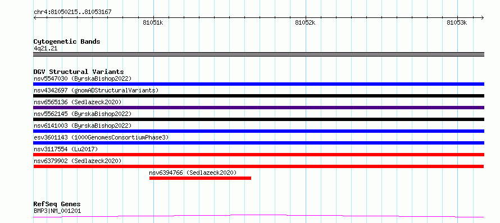Click the red nsv6379902 variant bar
This screenshot has height=223, width=500.
pyautogui.click(x=258, y=166)
